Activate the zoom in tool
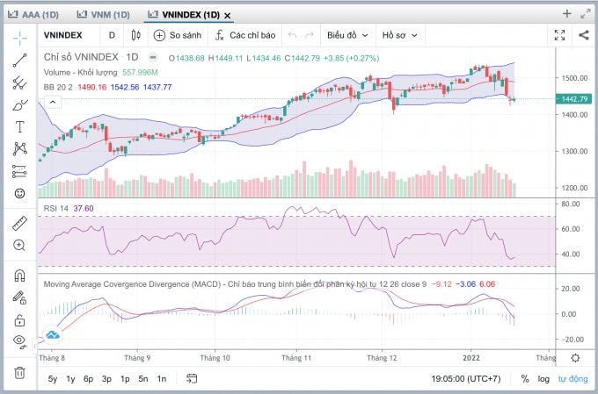 pyautogui.click(x=20, y=245)
